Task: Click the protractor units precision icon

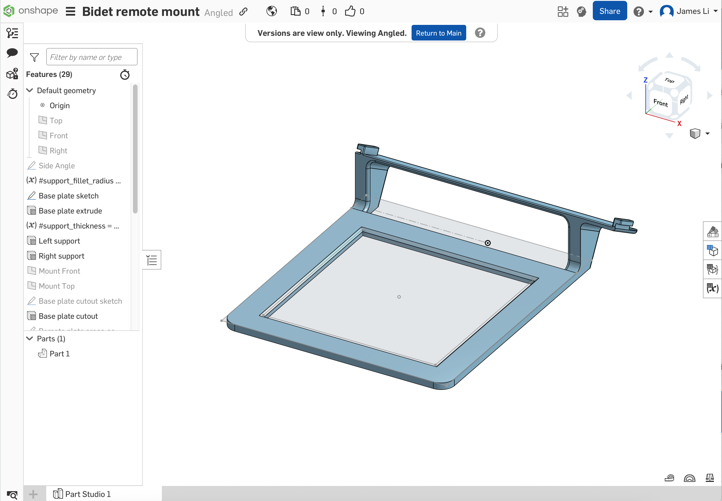Action: click(689, 478)
